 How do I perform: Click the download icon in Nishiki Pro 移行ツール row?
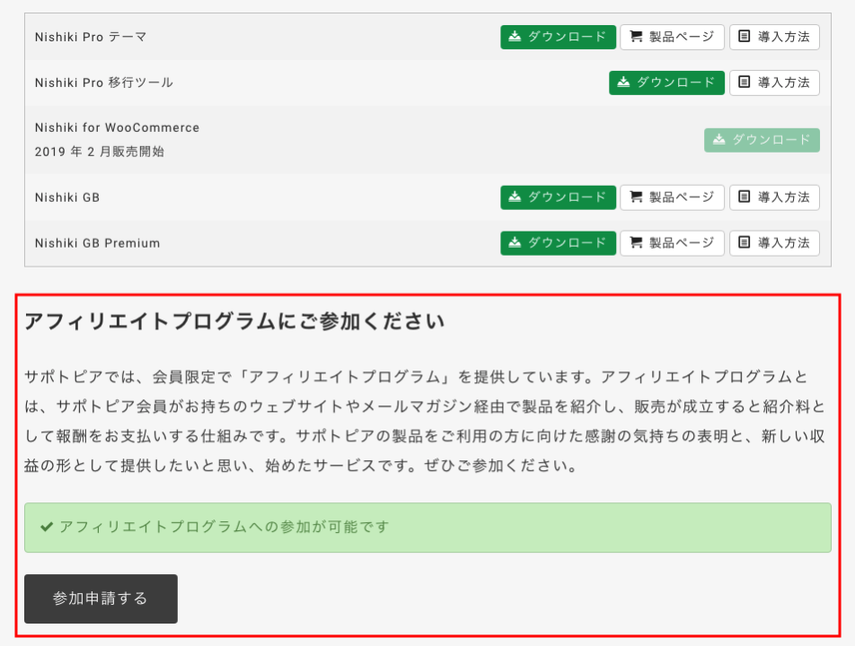pos(623,83)
